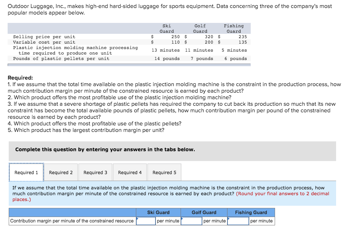Select the Golf Guard column header
The height and width of the screenshot is (229, 343).
click(204, 212)
